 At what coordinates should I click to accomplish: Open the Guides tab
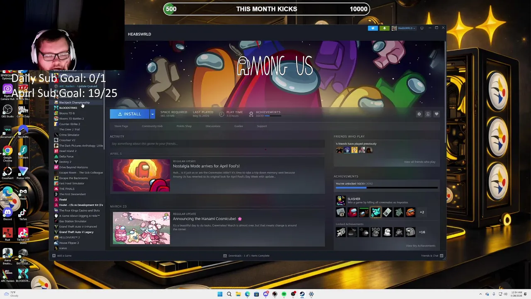click(x=239, y=126)
